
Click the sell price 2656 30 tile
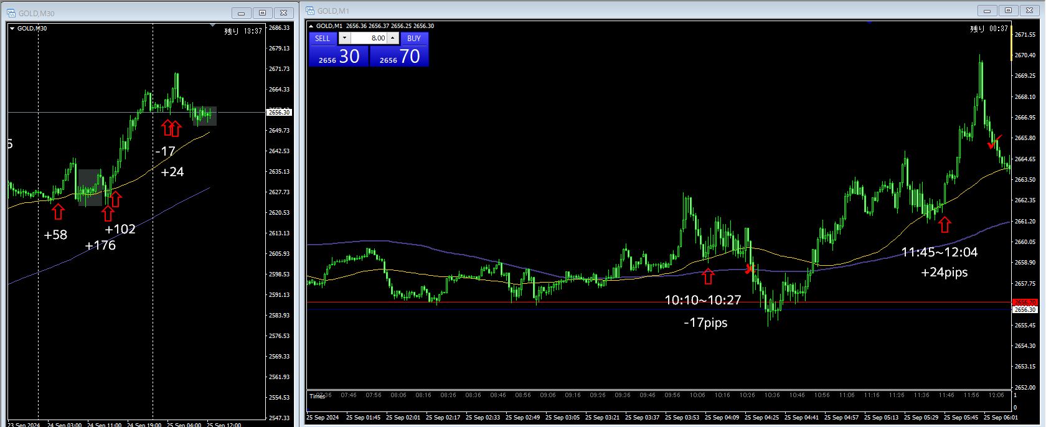click(x=339, y=56)
